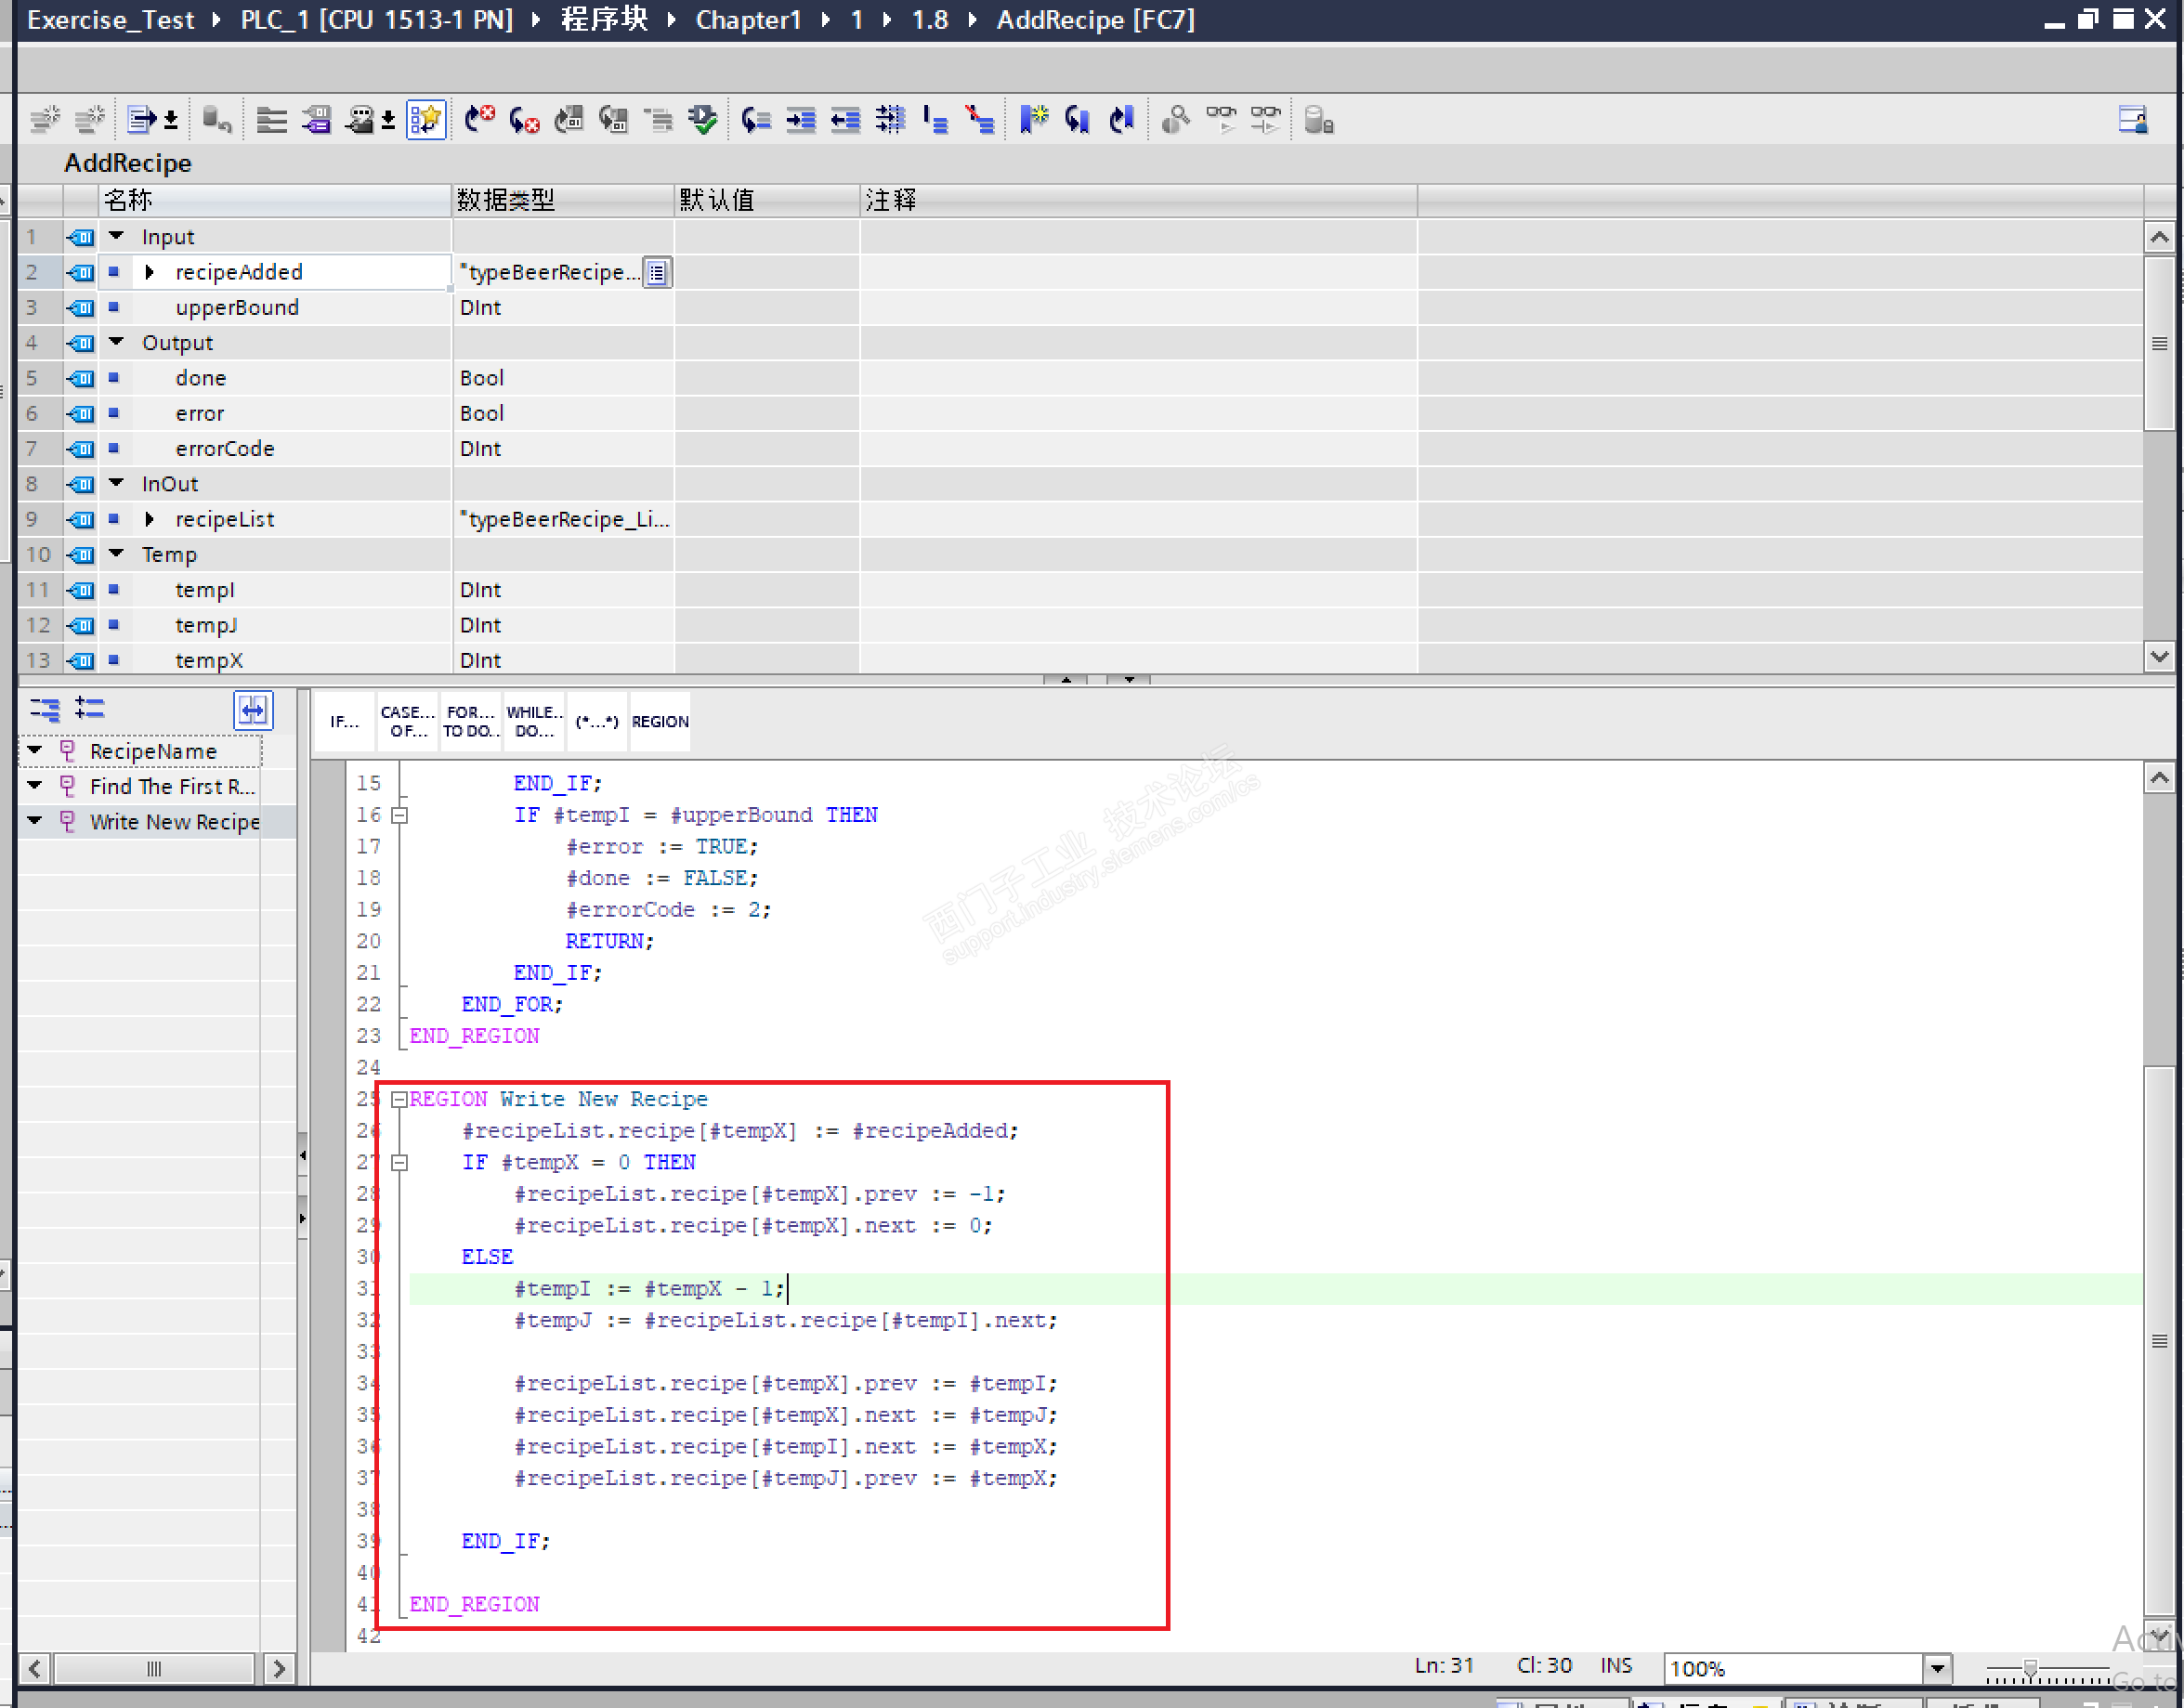Click the zoom slider handle in status bar
Image resolution: width=2184 pixels, height=1708 pixels.
click(x=2030, y=1668)
